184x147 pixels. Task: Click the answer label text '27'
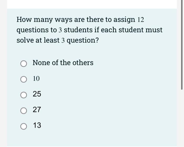pyautogui.click(x=37, y=110)
